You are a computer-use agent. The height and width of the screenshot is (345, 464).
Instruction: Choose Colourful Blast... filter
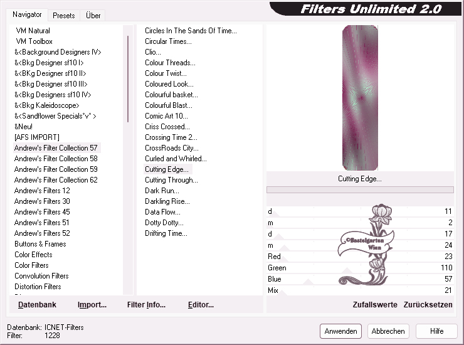pos(169,105)
